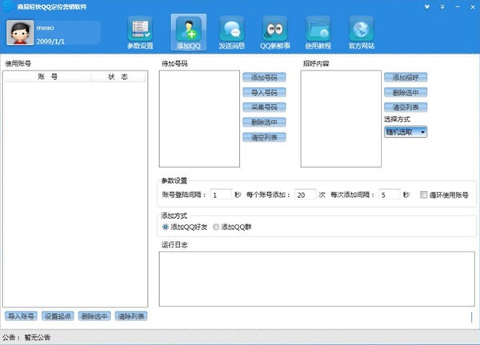The height and width of the screenshot is (345, 480).
Task: Open the skin menu icon in title bar
Action: (x=427, y=6)
